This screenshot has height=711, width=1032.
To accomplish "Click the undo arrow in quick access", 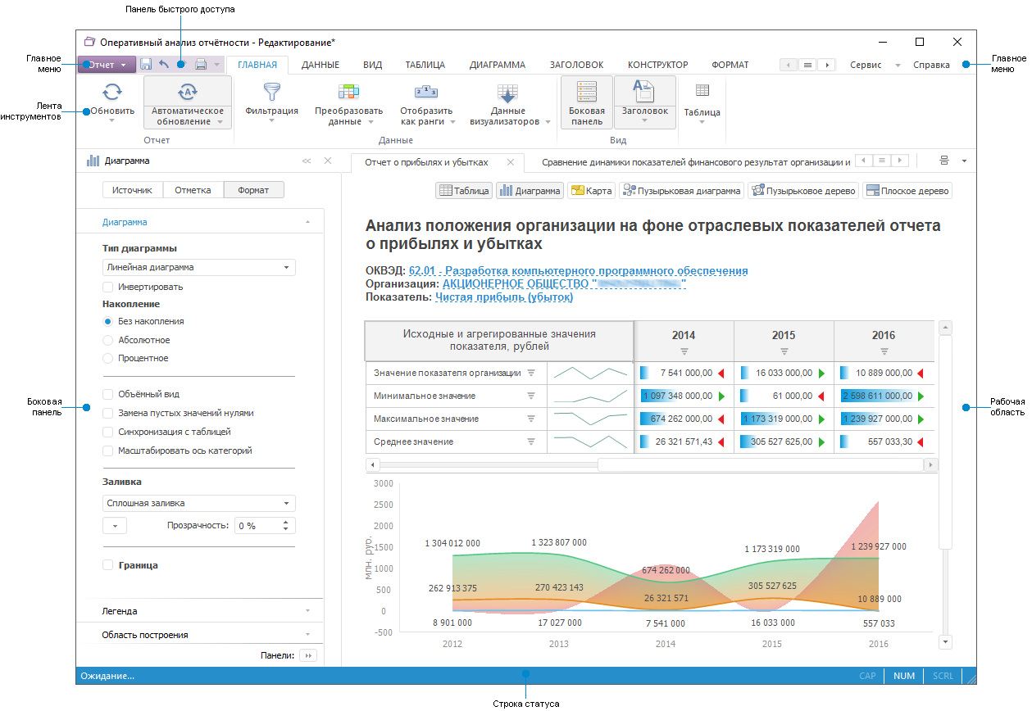I will coord(164,65).
